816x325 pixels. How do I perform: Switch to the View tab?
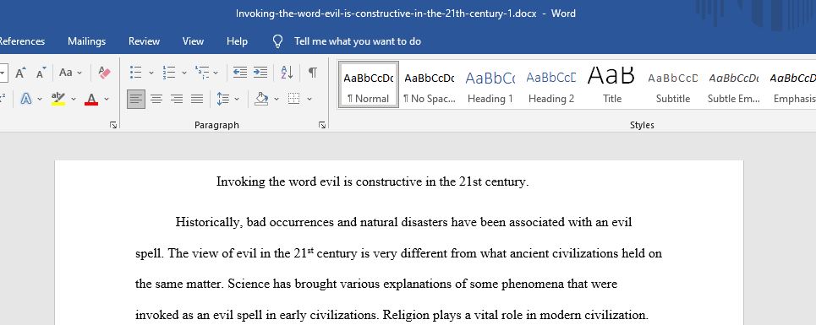coord(193,41)
